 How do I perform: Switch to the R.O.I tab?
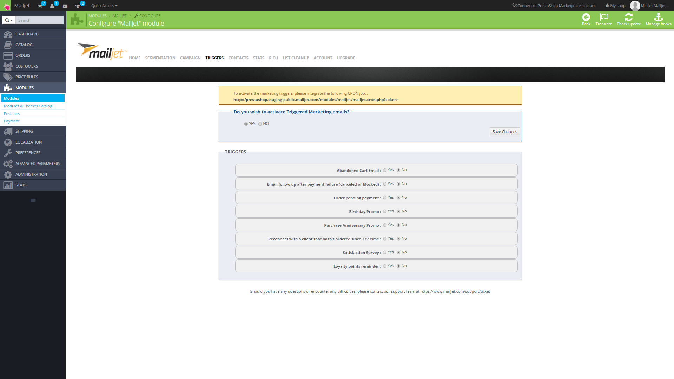click(x=273, y=58)
